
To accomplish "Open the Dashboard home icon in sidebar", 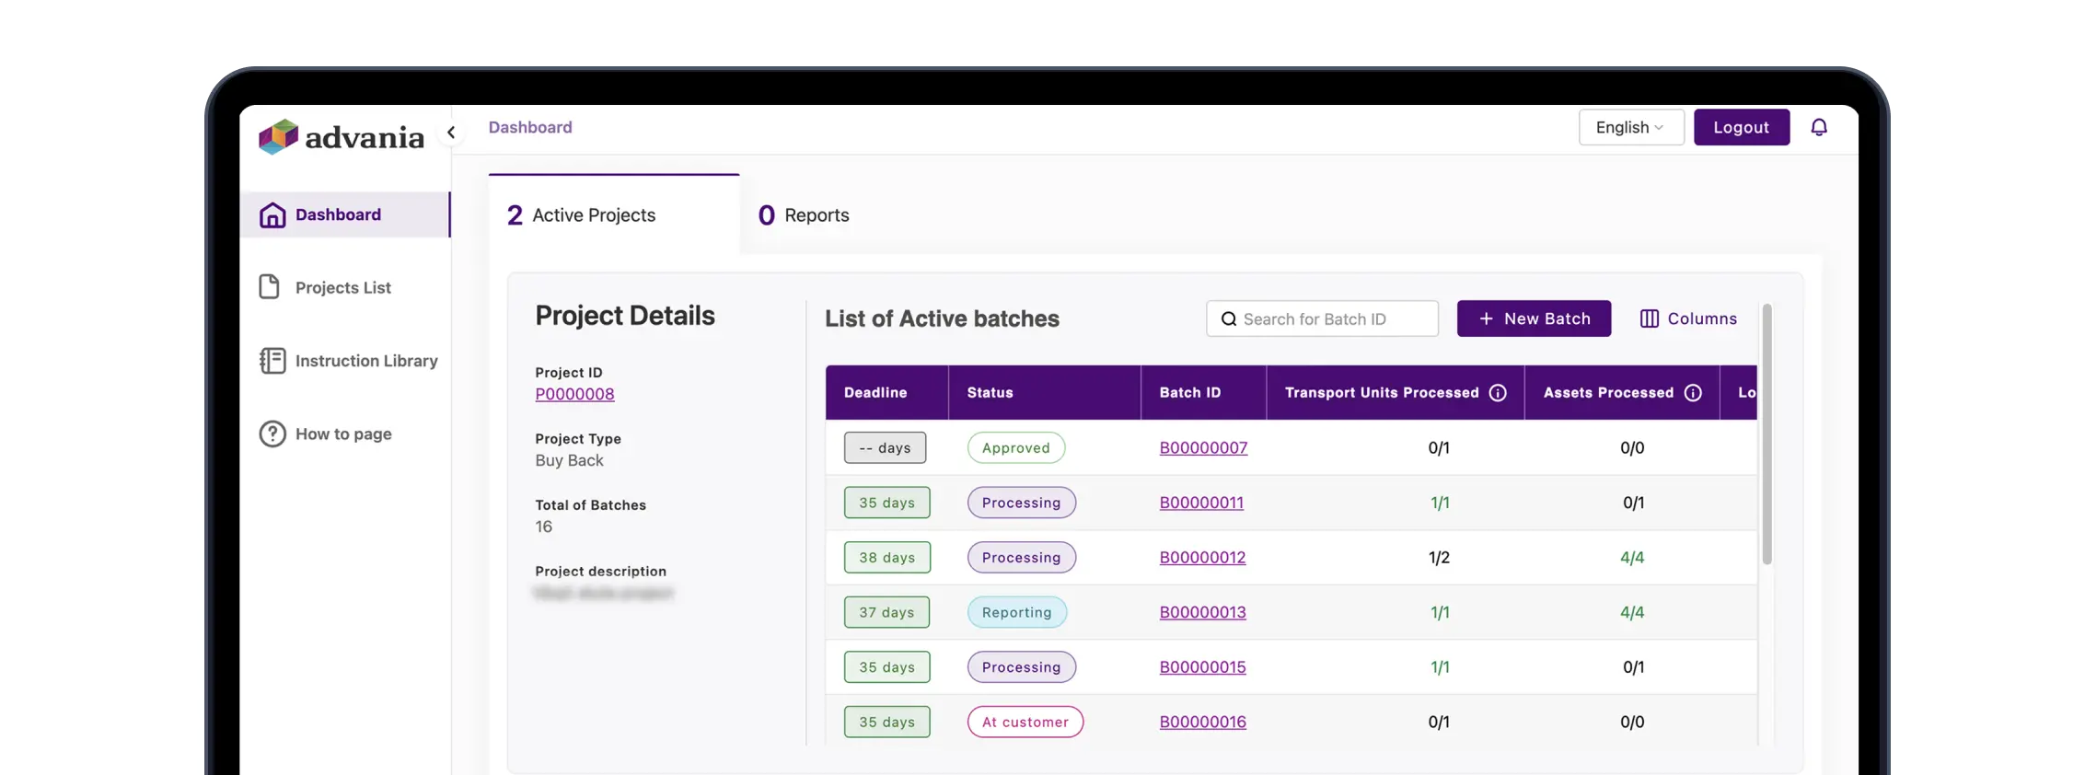I will pyautogui.click(x=272, y=214).
